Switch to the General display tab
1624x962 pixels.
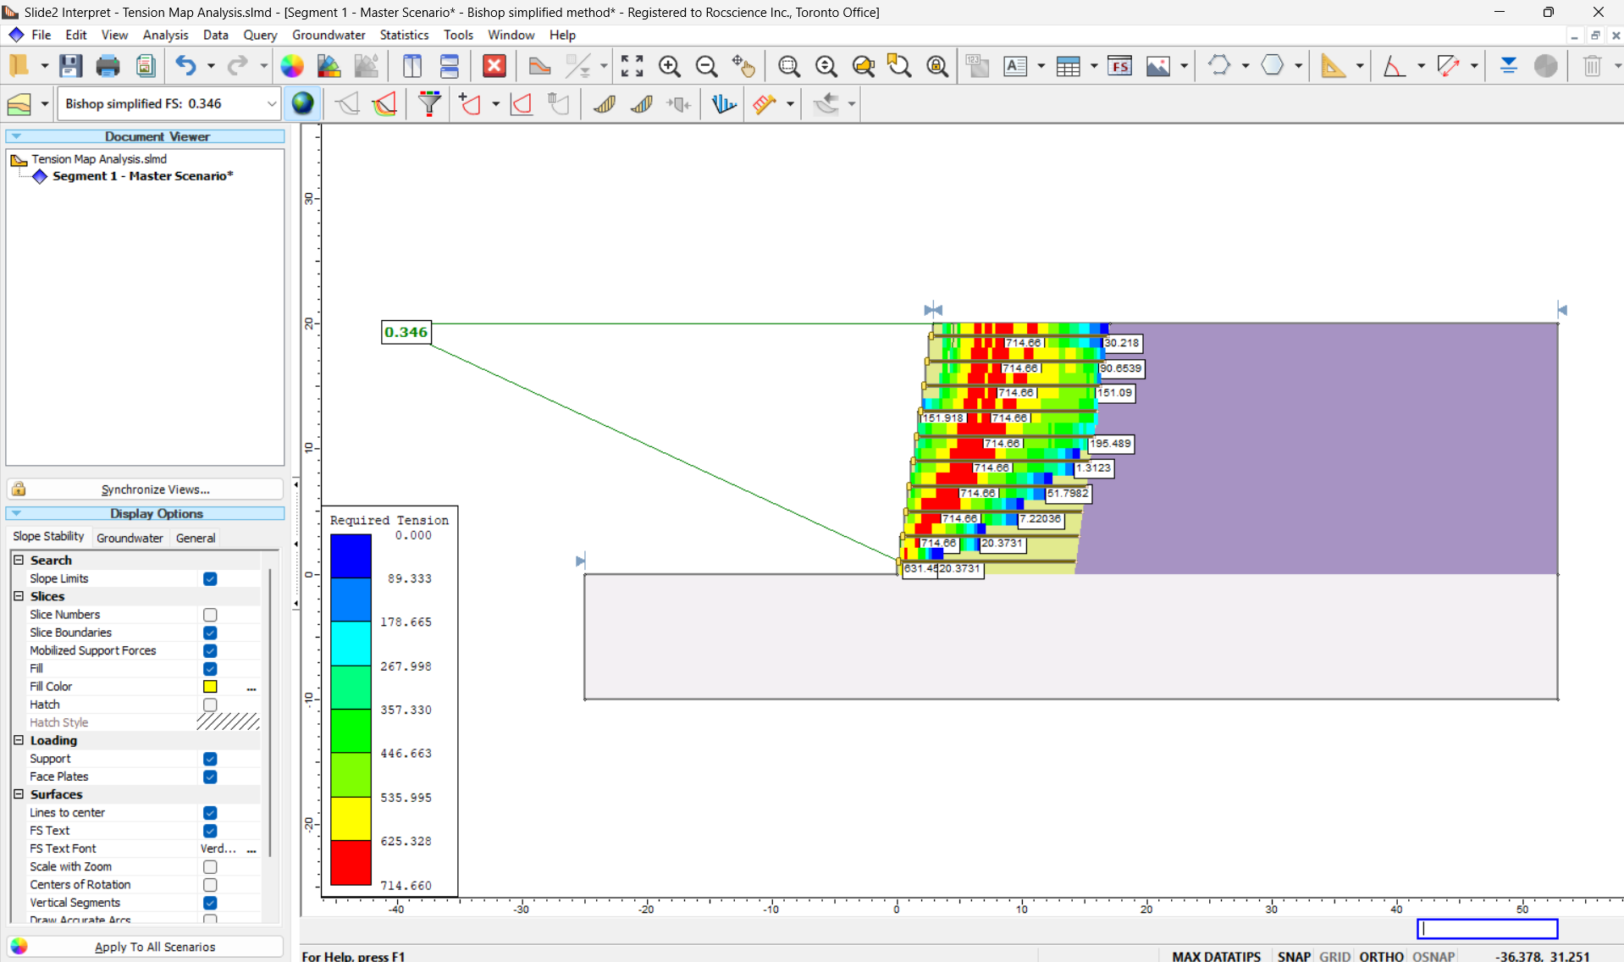tap(196, 538)
